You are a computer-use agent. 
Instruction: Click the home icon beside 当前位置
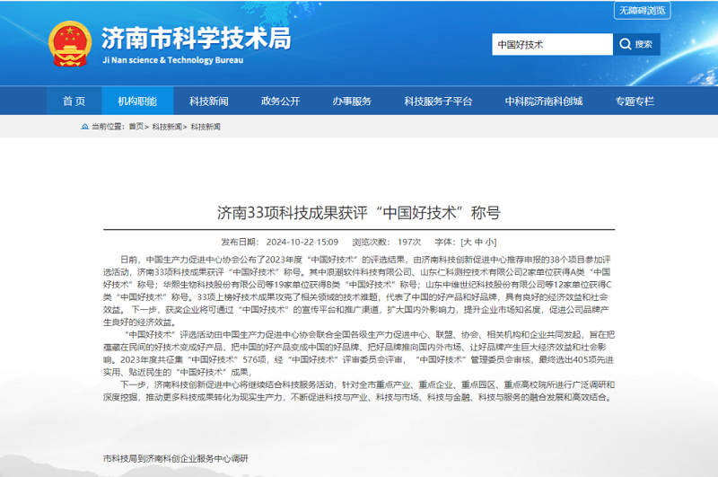point(84,127)
